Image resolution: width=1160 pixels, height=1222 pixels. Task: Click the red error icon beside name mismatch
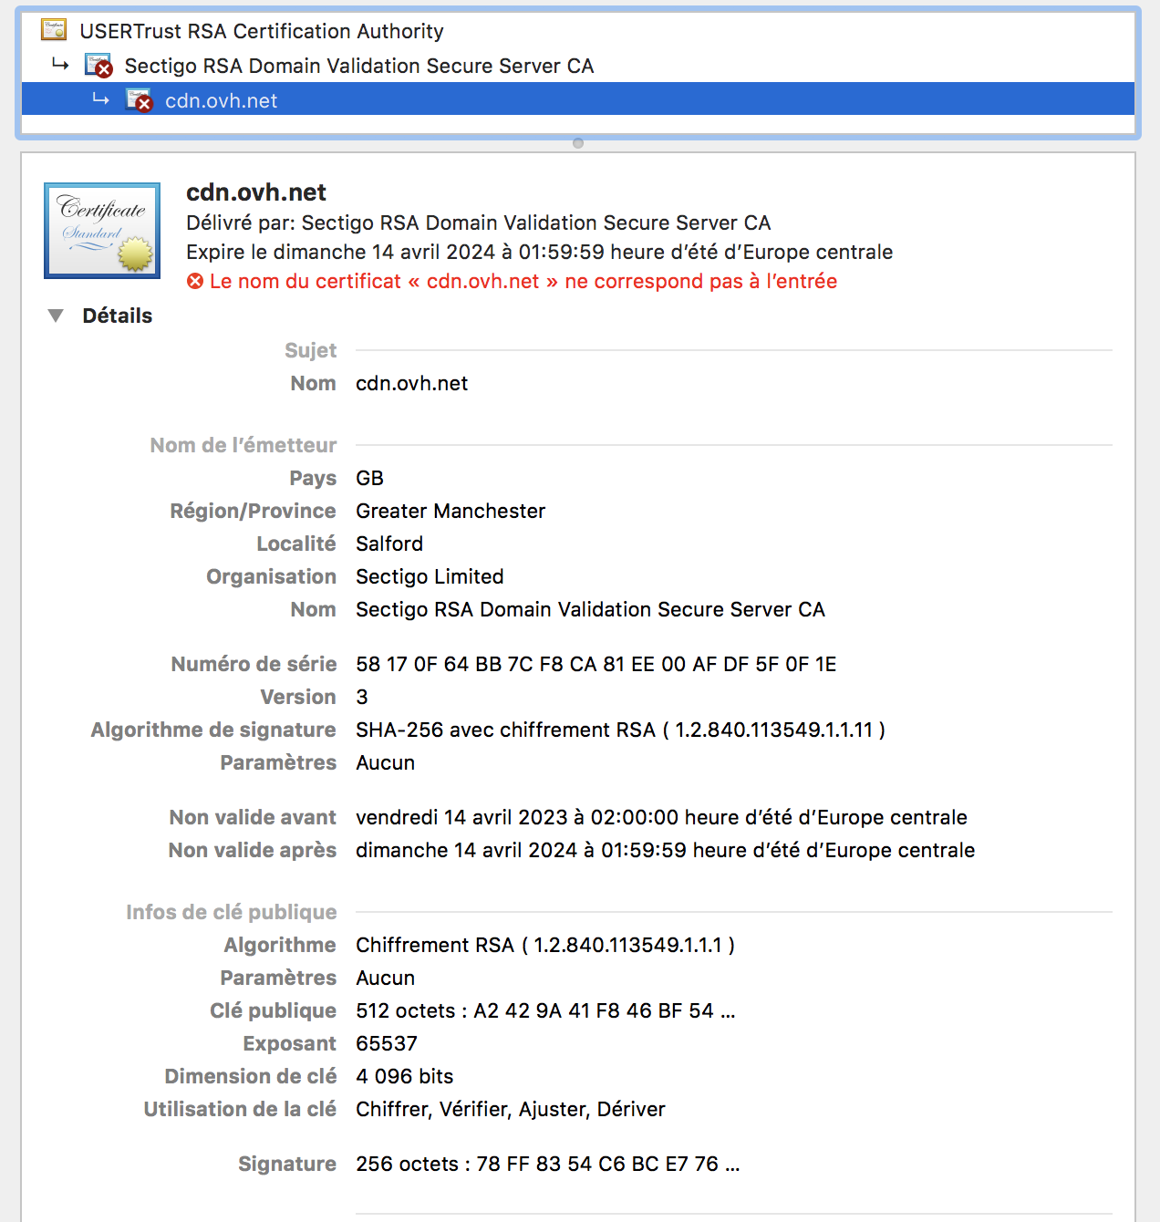(x=195, y=282)
